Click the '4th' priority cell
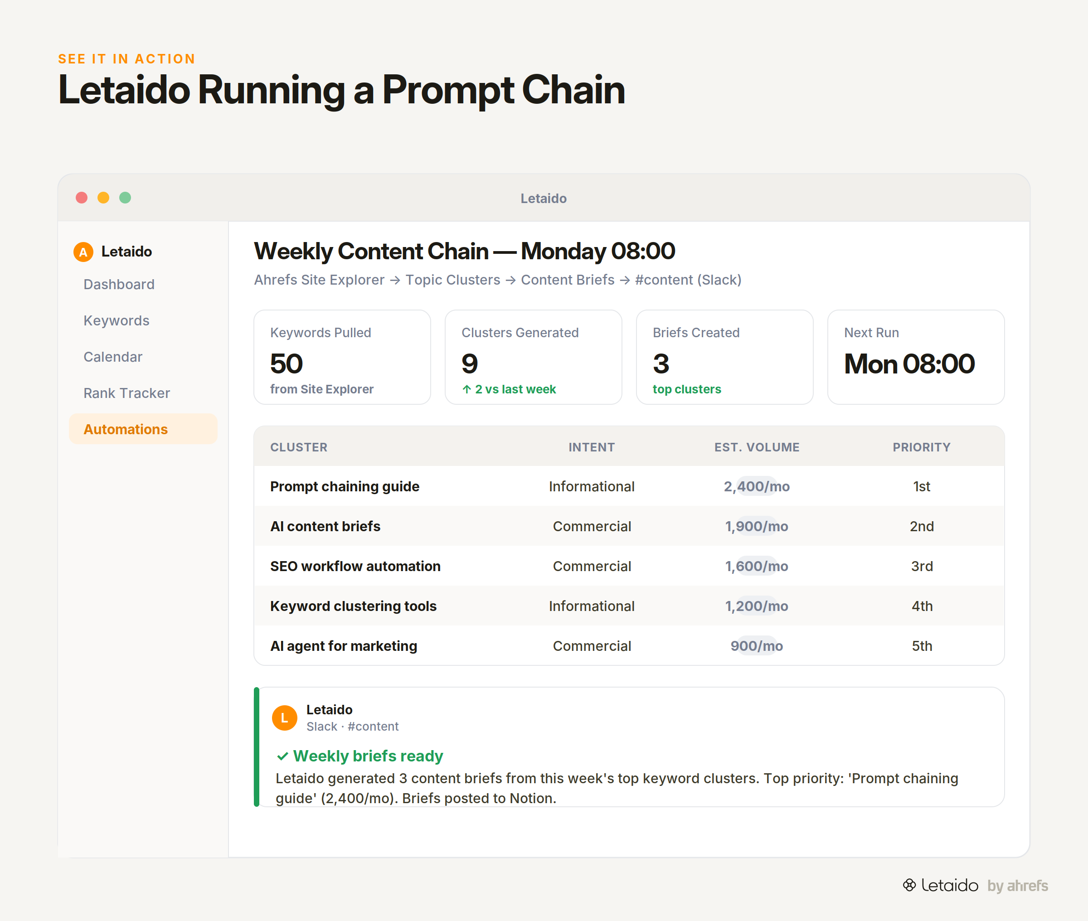This screenshot has height=921, width=1088. [922, 606]
